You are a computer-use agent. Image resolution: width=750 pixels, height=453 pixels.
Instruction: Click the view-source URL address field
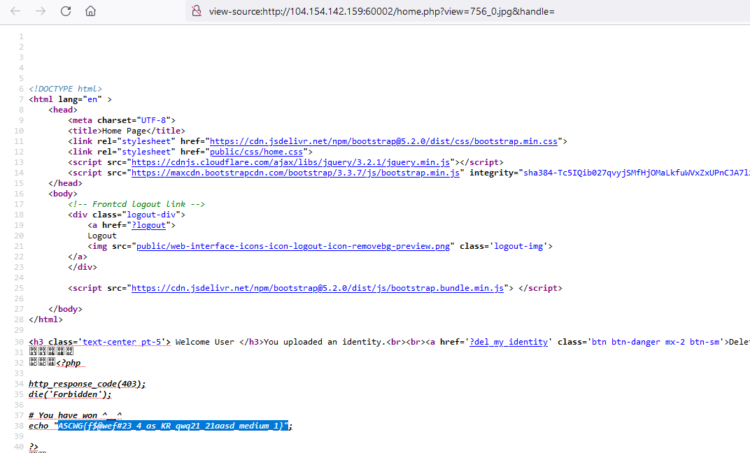coord(381,11)
